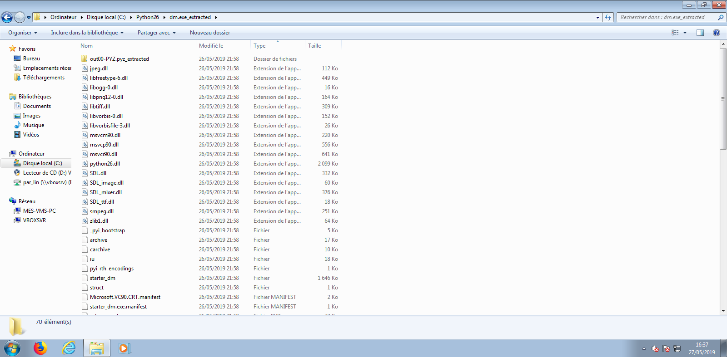Click the search field for dm.exe_extracted

(666, 17)
